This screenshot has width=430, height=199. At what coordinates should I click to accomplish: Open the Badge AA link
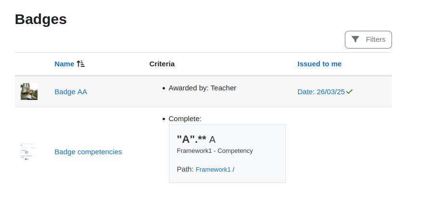coord(71,92)
